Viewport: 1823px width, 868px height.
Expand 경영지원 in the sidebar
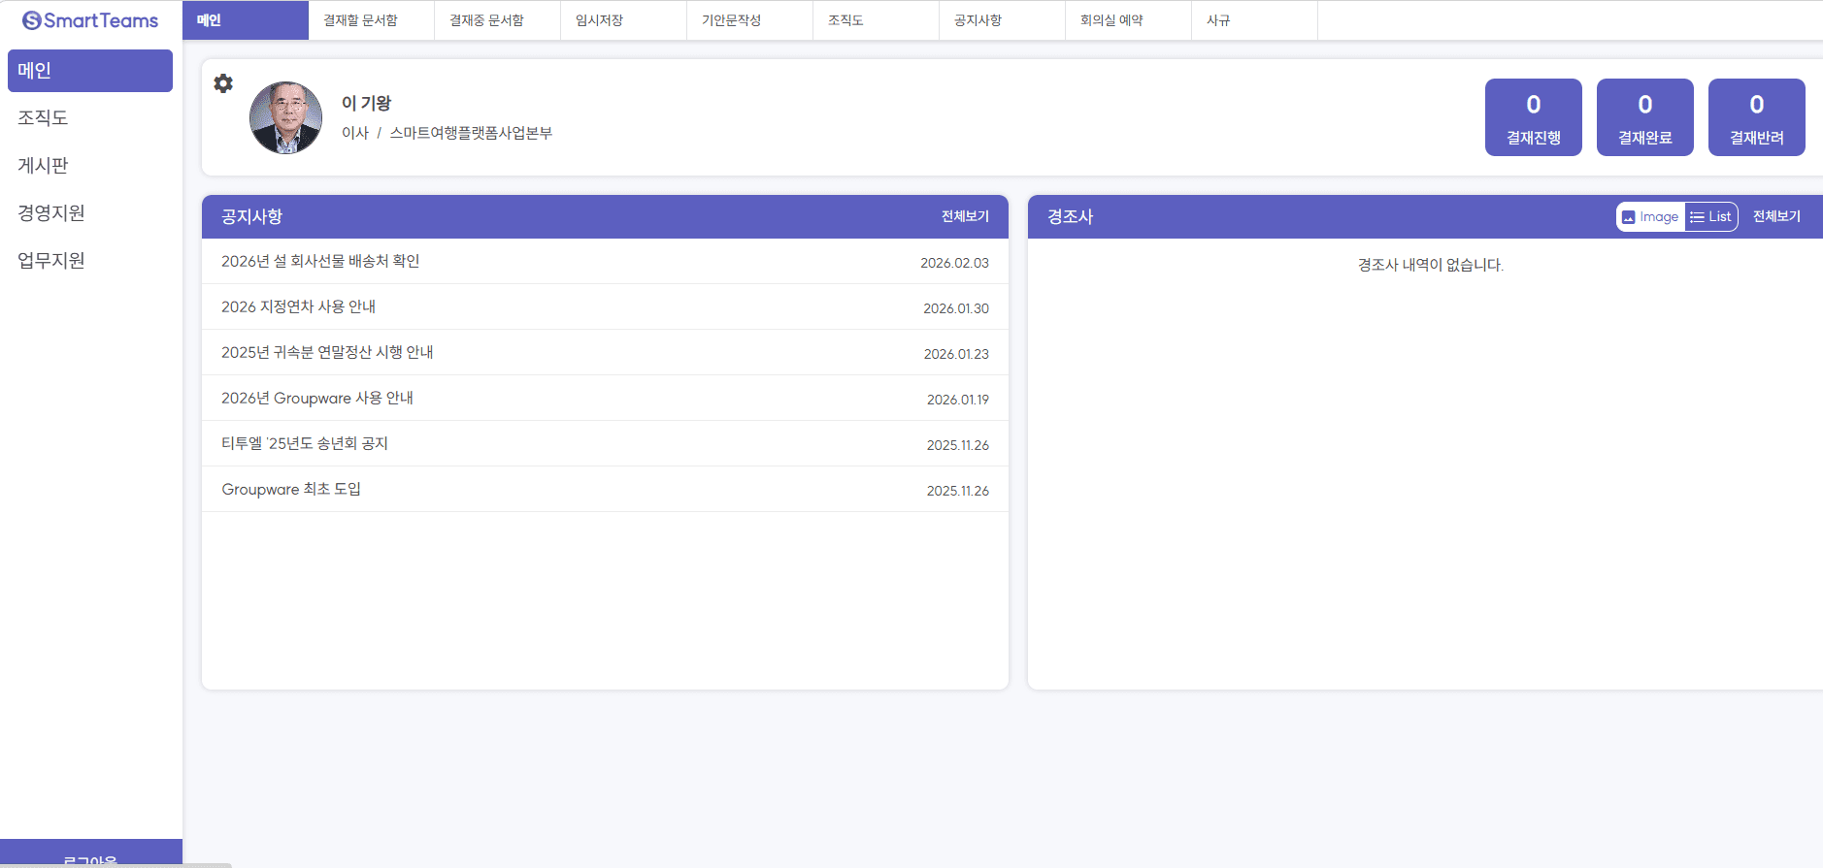pyautogui.click(x=51, y=212)
